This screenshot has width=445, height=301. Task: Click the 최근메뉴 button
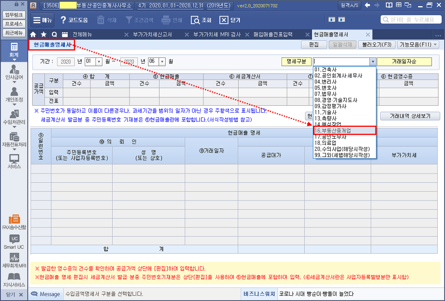click(14, 33)
